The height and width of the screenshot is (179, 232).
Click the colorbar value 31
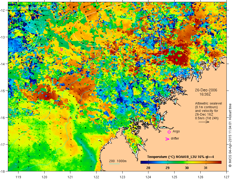tap(206, 168)
